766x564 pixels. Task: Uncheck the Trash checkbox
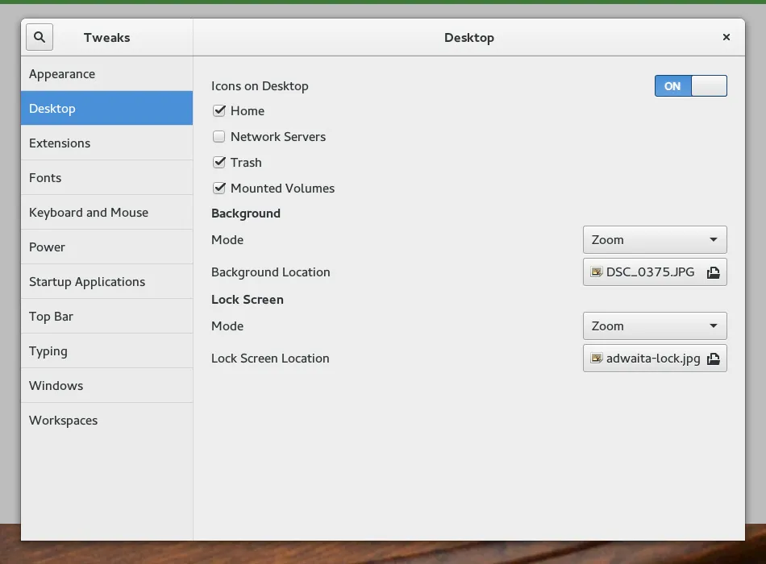click(219, 162)
